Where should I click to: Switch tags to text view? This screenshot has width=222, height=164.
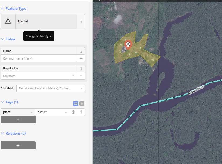[x=82, y=103]
